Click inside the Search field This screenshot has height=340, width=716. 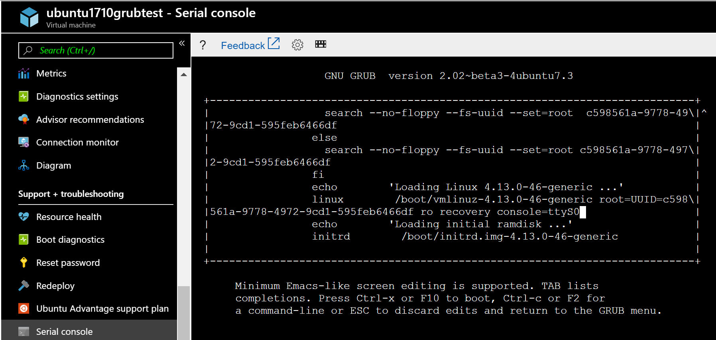[x=96, y=51]
